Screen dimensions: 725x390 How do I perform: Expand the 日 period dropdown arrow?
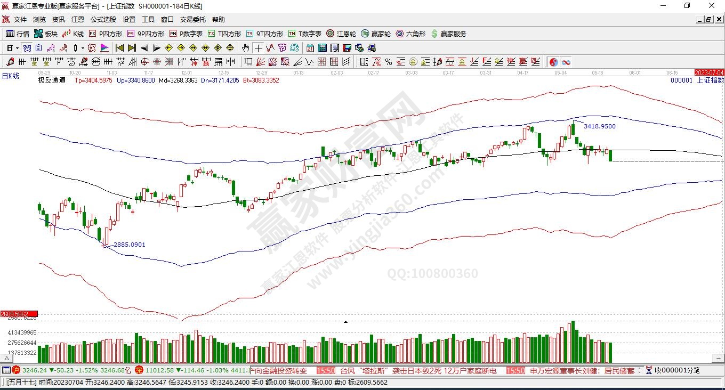(x=17, y=48)
